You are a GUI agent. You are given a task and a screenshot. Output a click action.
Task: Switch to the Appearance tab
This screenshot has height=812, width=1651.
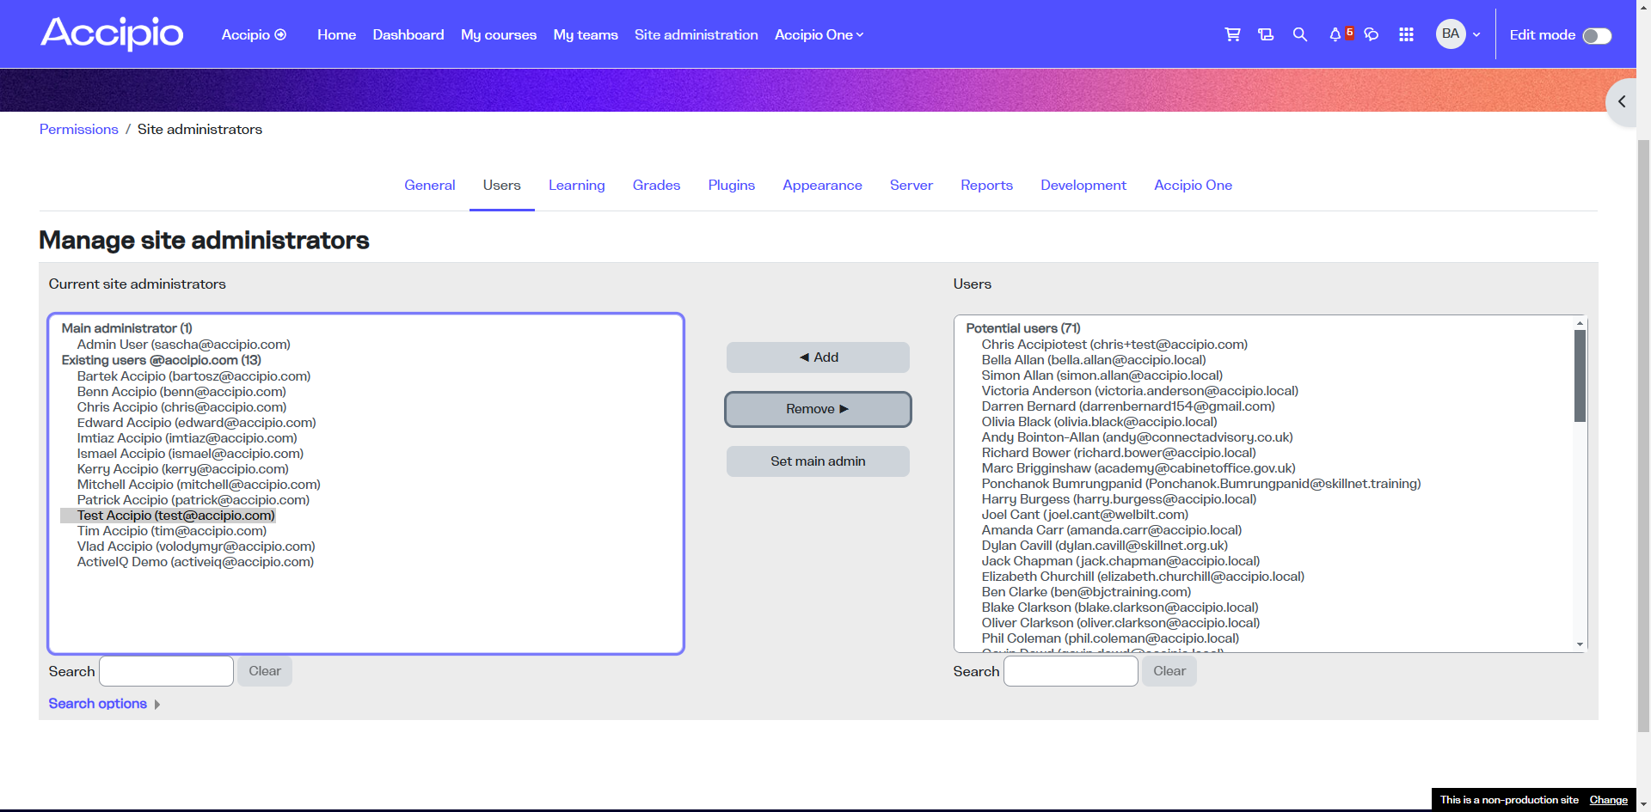point(823,186)
